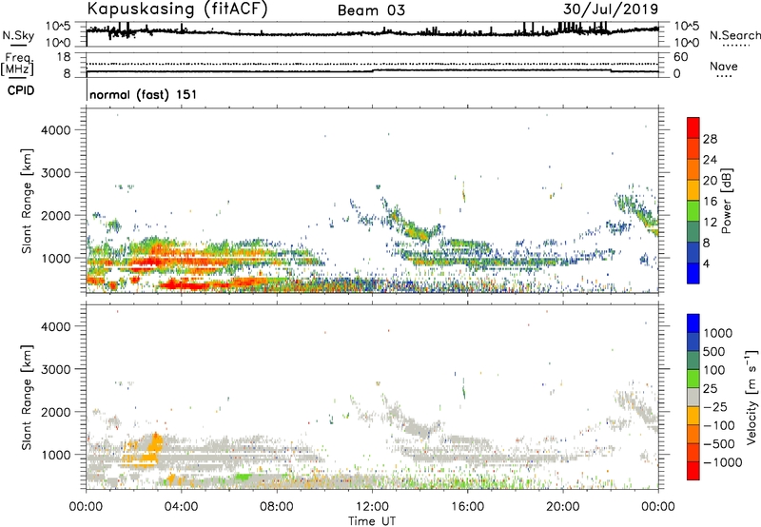The height and width of the screenshot is (527, 761).
Task: Click the '20' power colorbar label
Action: pos(710,181)
